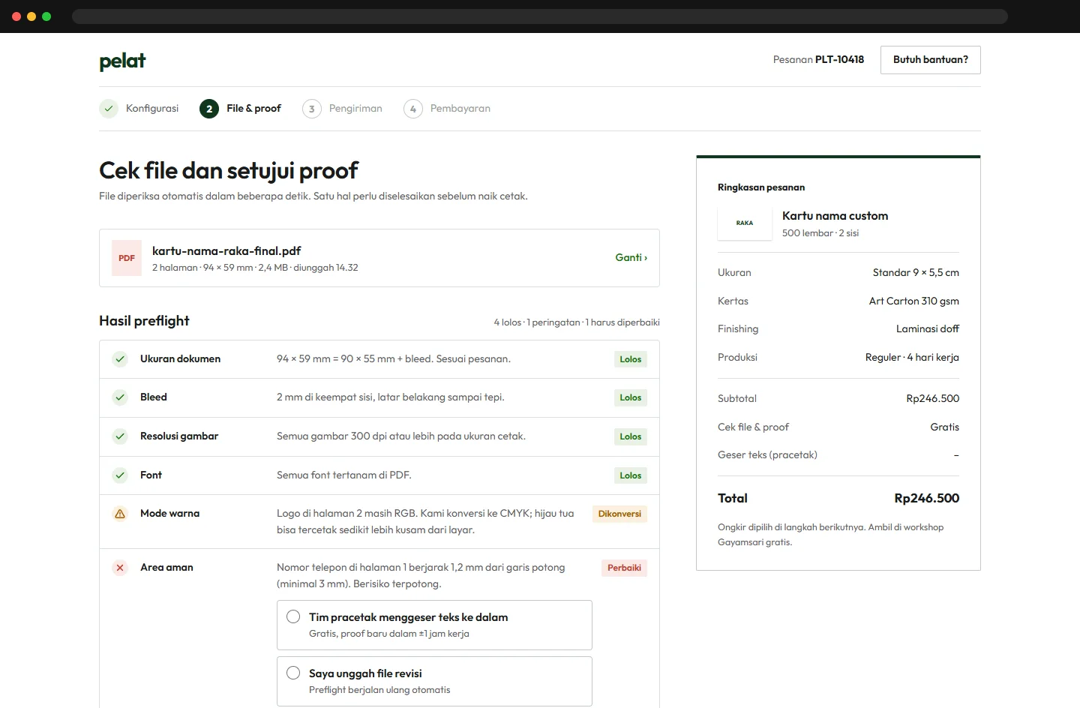Click the browser address bar
The height and width of the screenshot is (708, 1080).
(540, 16)
